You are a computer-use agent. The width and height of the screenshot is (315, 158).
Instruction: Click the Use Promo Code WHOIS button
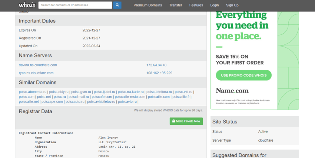243,75
